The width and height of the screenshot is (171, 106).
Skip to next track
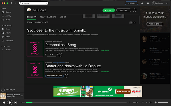(x=15, y=102)
